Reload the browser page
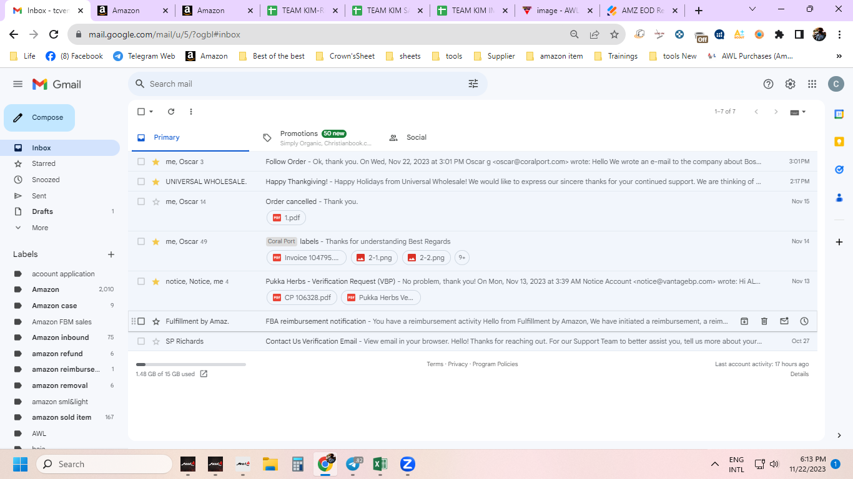 point(54,34)
